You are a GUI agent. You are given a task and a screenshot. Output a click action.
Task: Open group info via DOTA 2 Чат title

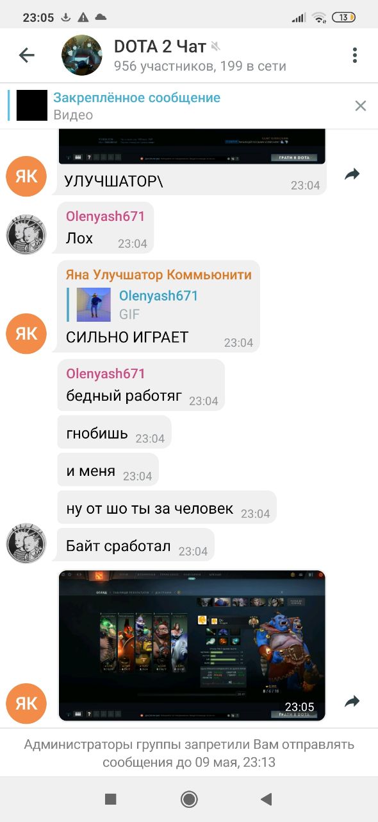[160, 46]
